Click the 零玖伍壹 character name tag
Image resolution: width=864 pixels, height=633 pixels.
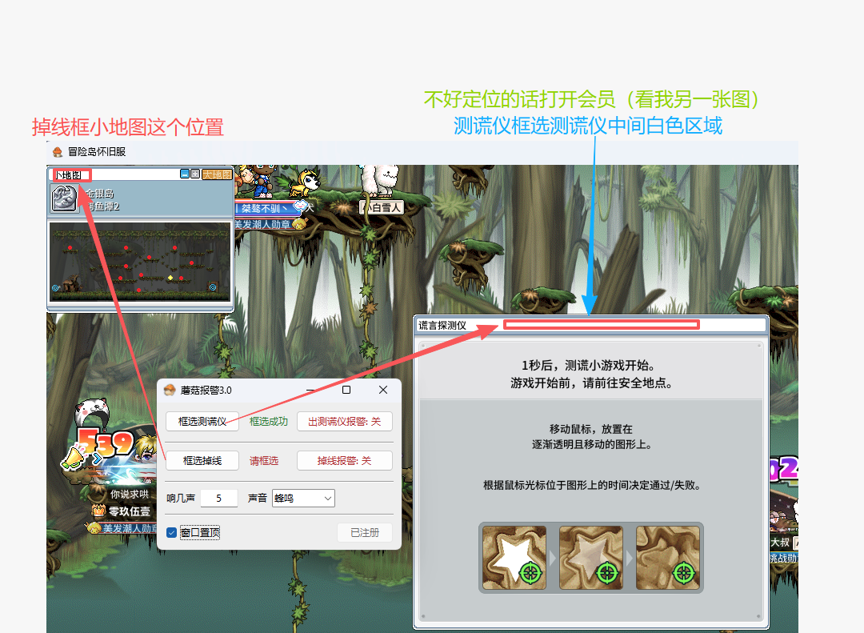[129, 511]
